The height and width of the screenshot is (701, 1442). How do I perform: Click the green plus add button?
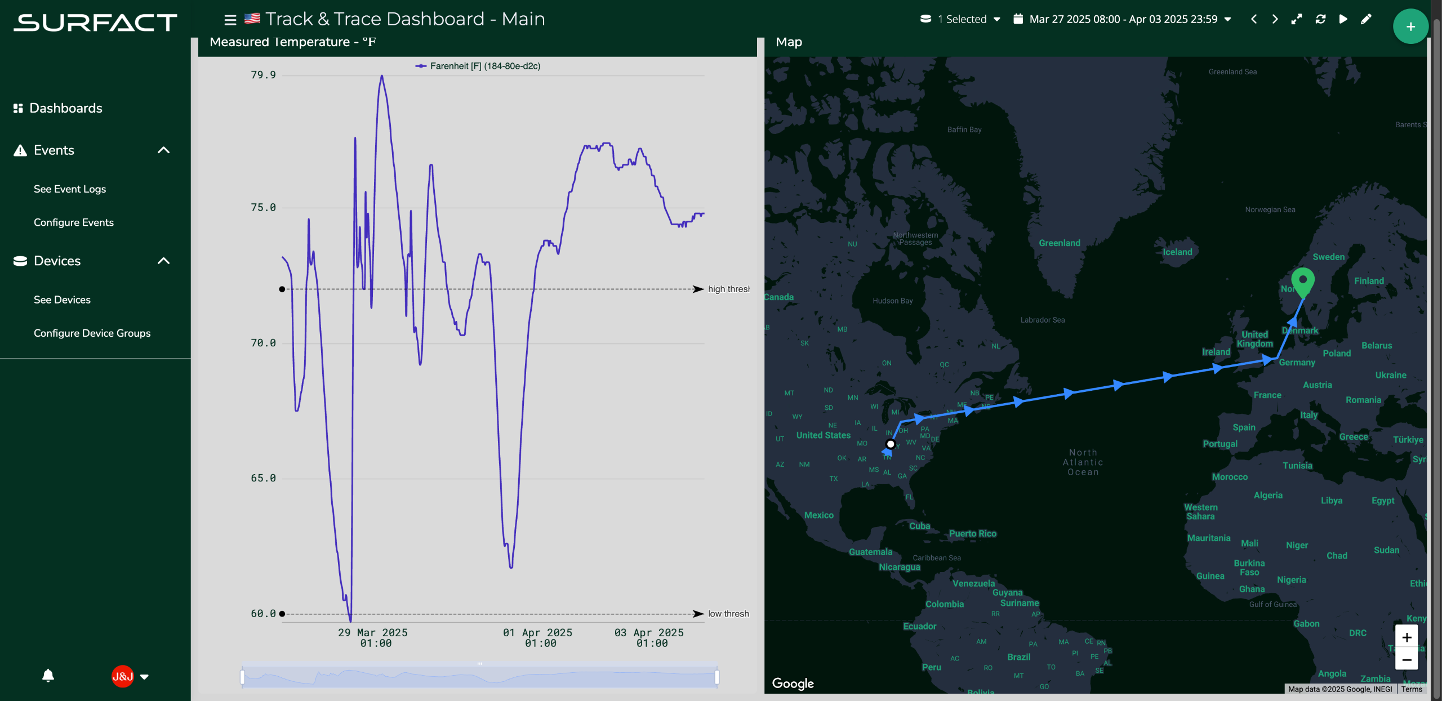click(1410, 26)
